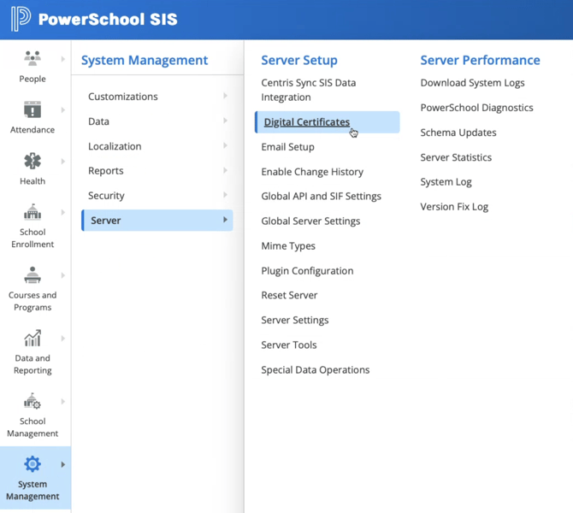Open Download System Logs link
Image resolution: width=573 pixels, height=513 pixels.
tap(472, 83)
